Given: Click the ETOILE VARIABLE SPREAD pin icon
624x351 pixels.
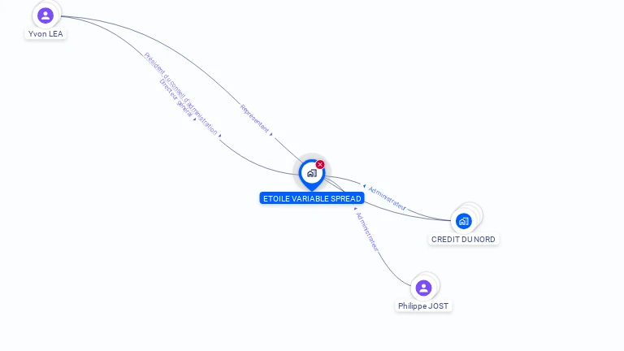Looking at the screenshot, I should [x=312, y=175].
